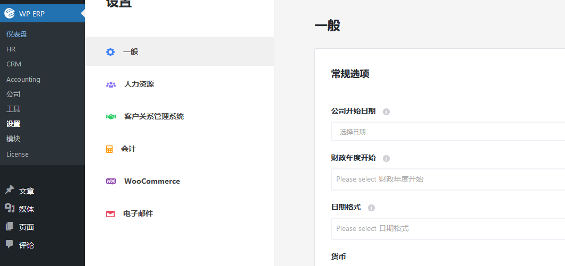Click the 常规选项 section heading
565x266 pixels.
[350, 74]
